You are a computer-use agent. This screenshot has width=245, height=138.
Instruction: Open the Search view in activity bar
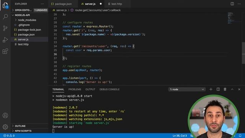tap(5, 16)
